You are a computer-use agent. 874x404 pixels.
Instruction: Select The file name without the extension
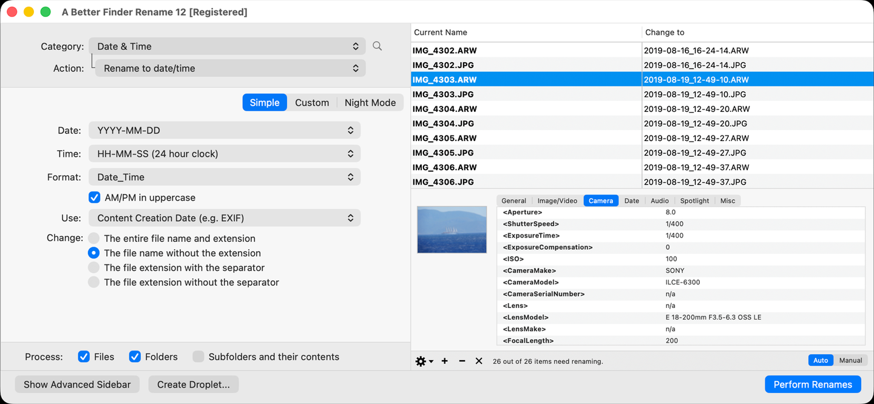[93, 253]
